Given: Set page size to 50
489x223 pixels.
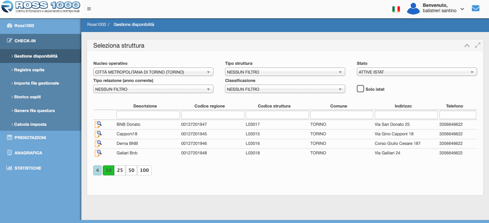Looking at the screenshot, I should [131, 170].
